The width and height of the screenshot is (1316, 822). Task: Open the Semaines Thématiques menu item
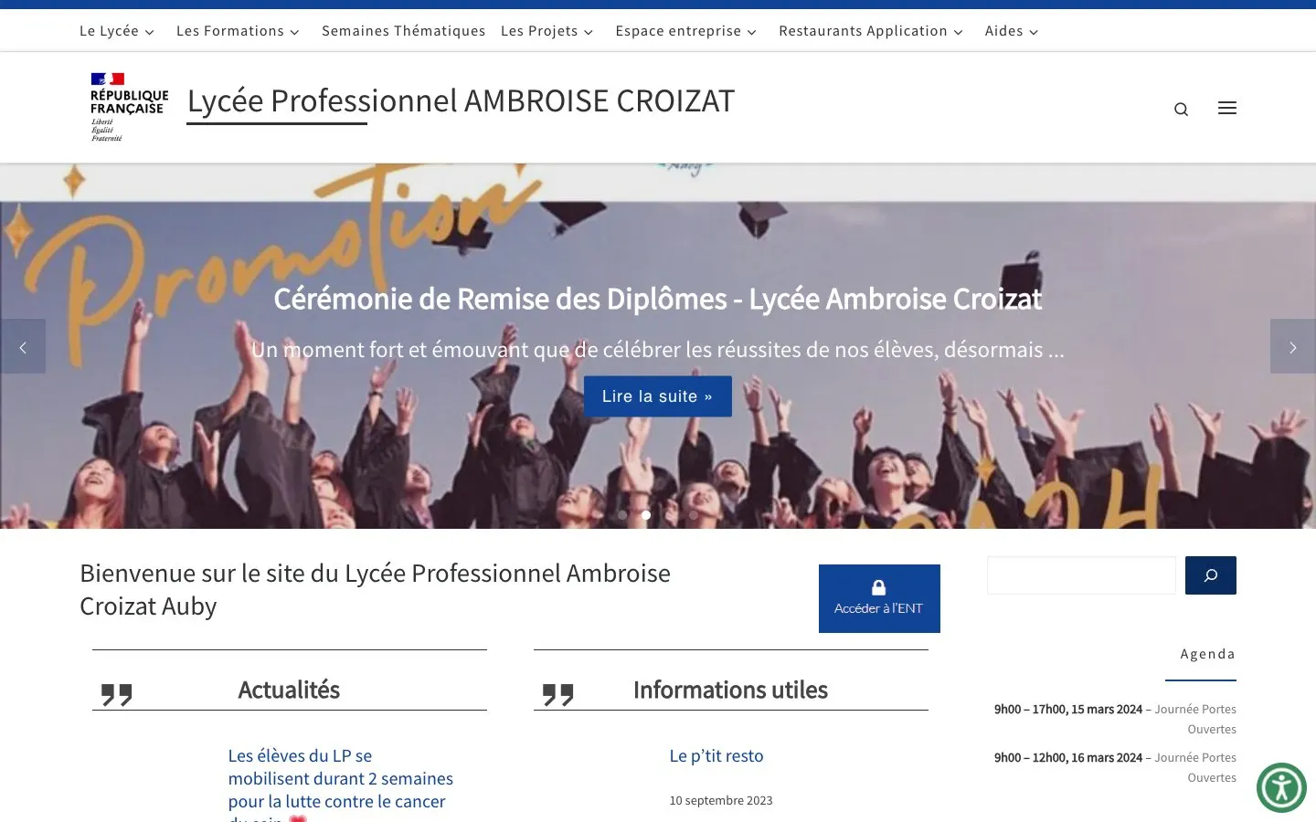click(x=404, y=31)
